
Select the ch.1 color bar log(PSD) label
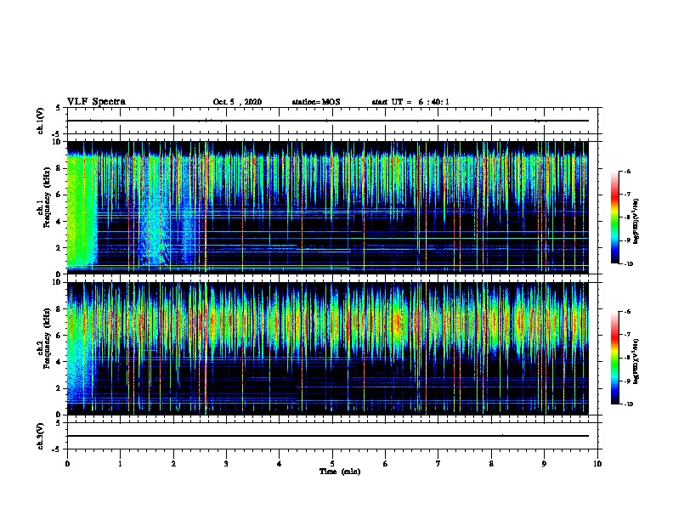pyautogui.click(x=636, y=221)
